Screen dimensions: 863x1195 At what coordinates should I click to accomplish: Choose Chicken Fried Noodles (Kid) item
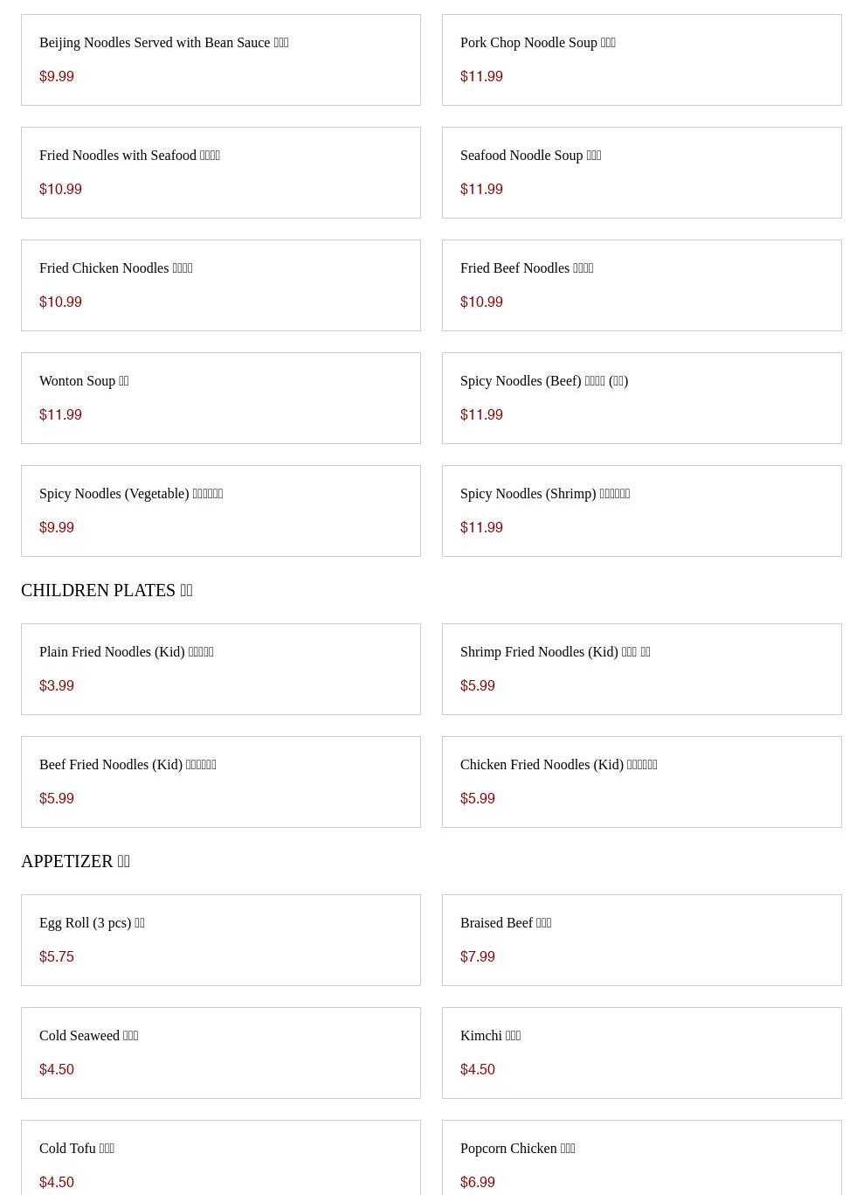pos(641,782)
